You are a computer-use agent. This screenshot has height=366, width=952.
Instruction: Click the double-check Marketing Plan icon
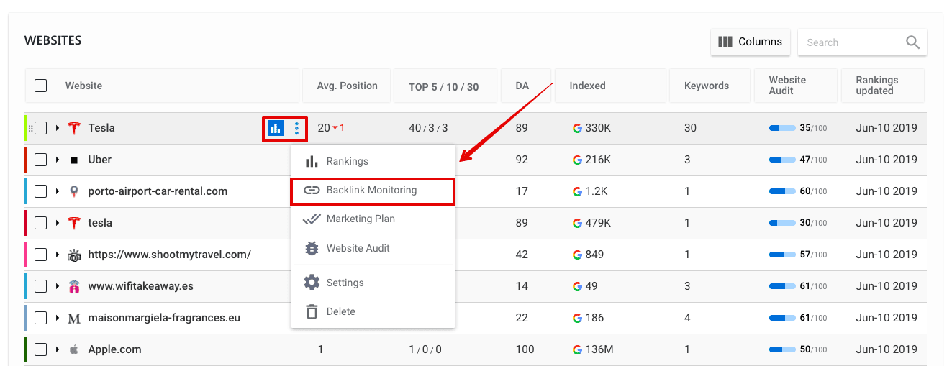(312, 219)
